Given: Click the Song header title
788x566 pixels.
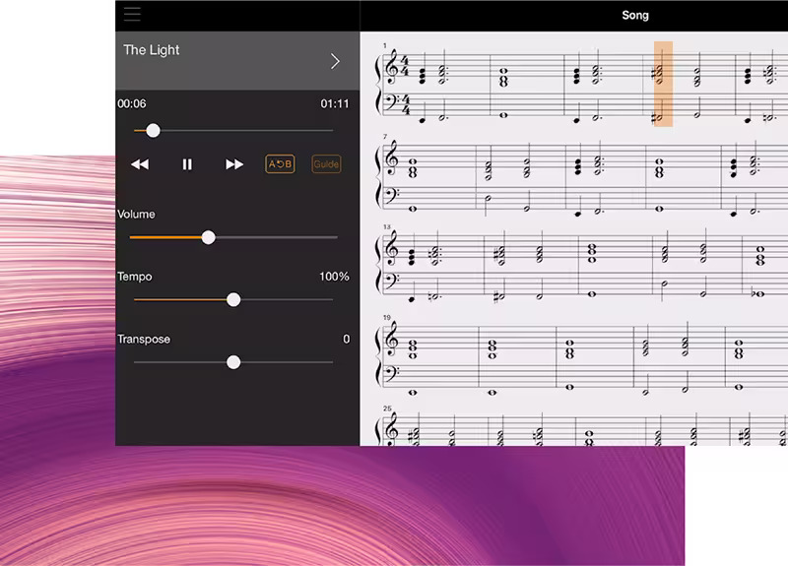Looking at the screenshot, I should pyautogui.click(x=635, y=15).
